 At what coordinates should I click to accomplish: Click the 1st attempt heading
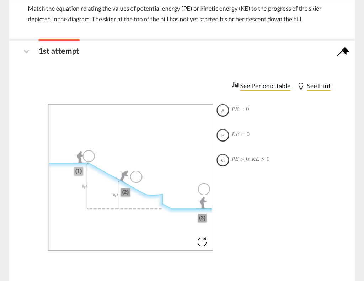[x=59, y=51]
